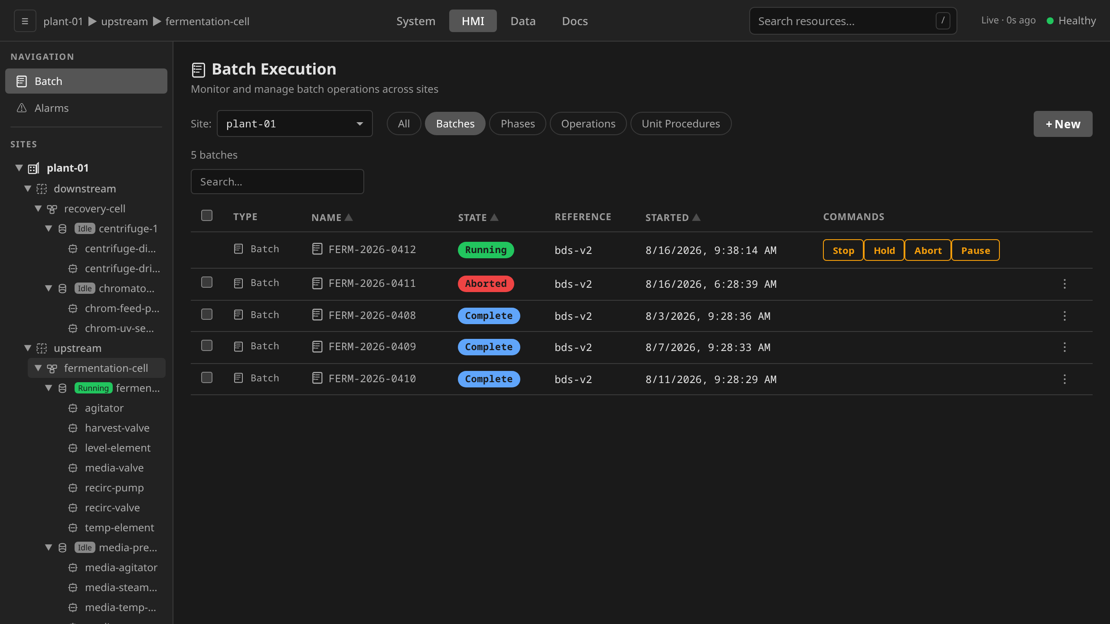Collapse the fermentation-cell tree node
This screenshot has width=1110, height=624.
point(38,368)
